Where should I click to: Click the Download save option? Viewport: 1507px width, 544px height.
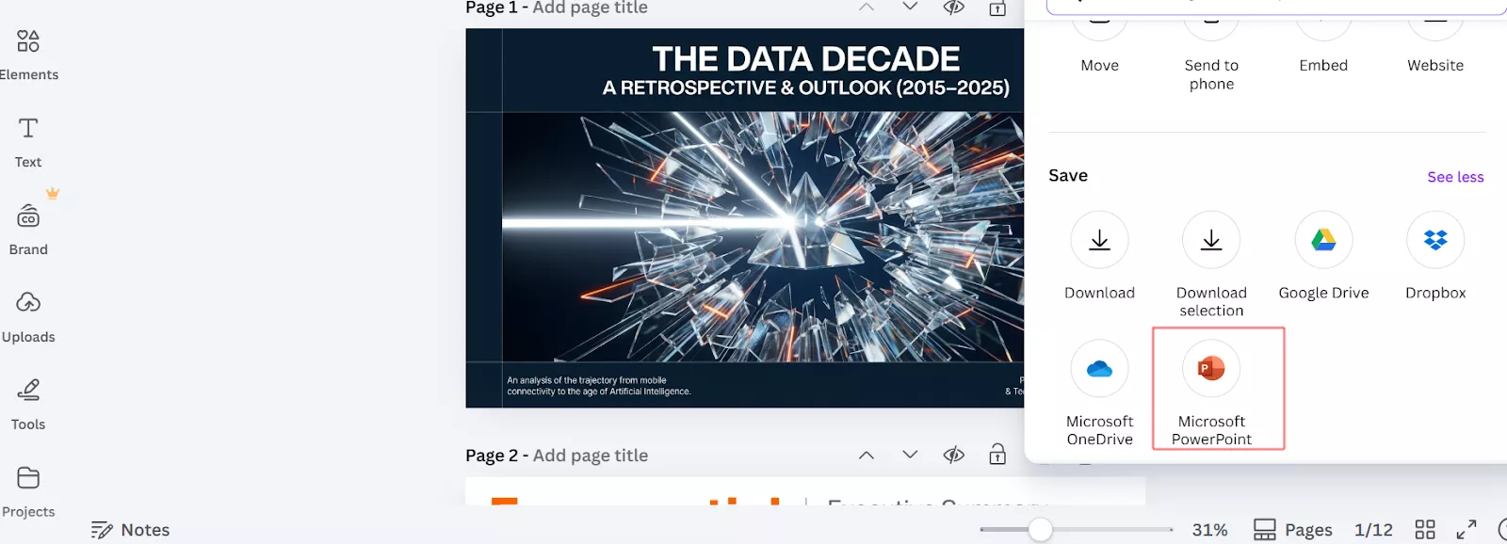click(x=1099, y=256)
